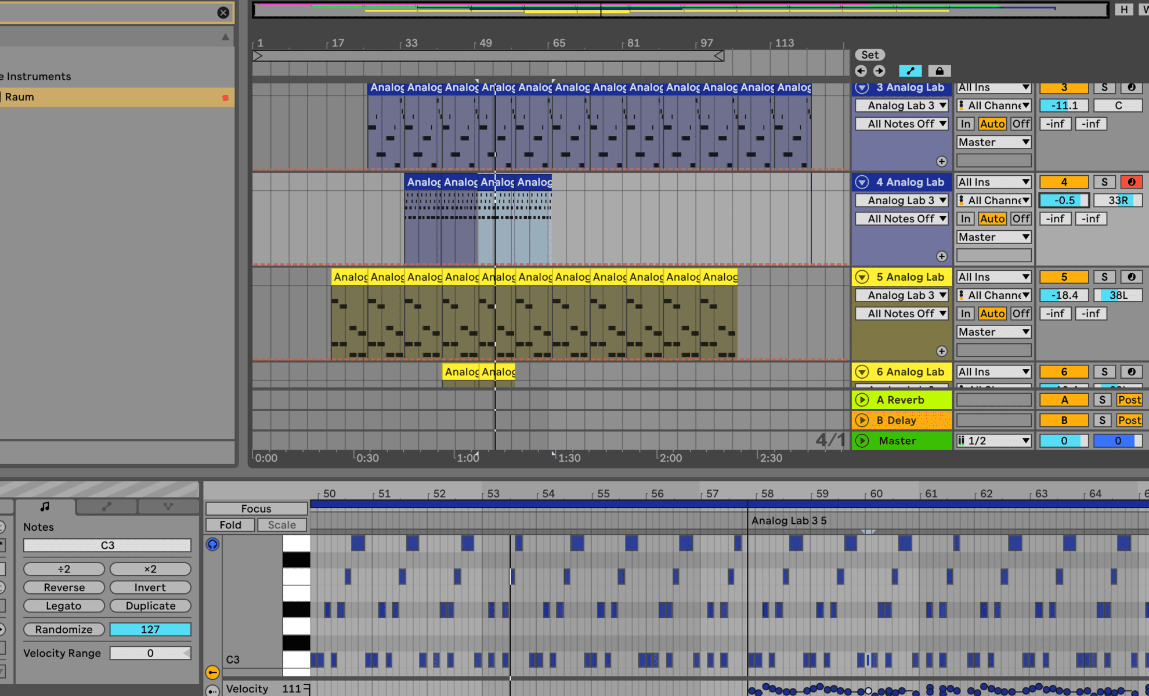1149x696 pixels.
Task: Add automation lane on track 4
Action: (942, 256)
